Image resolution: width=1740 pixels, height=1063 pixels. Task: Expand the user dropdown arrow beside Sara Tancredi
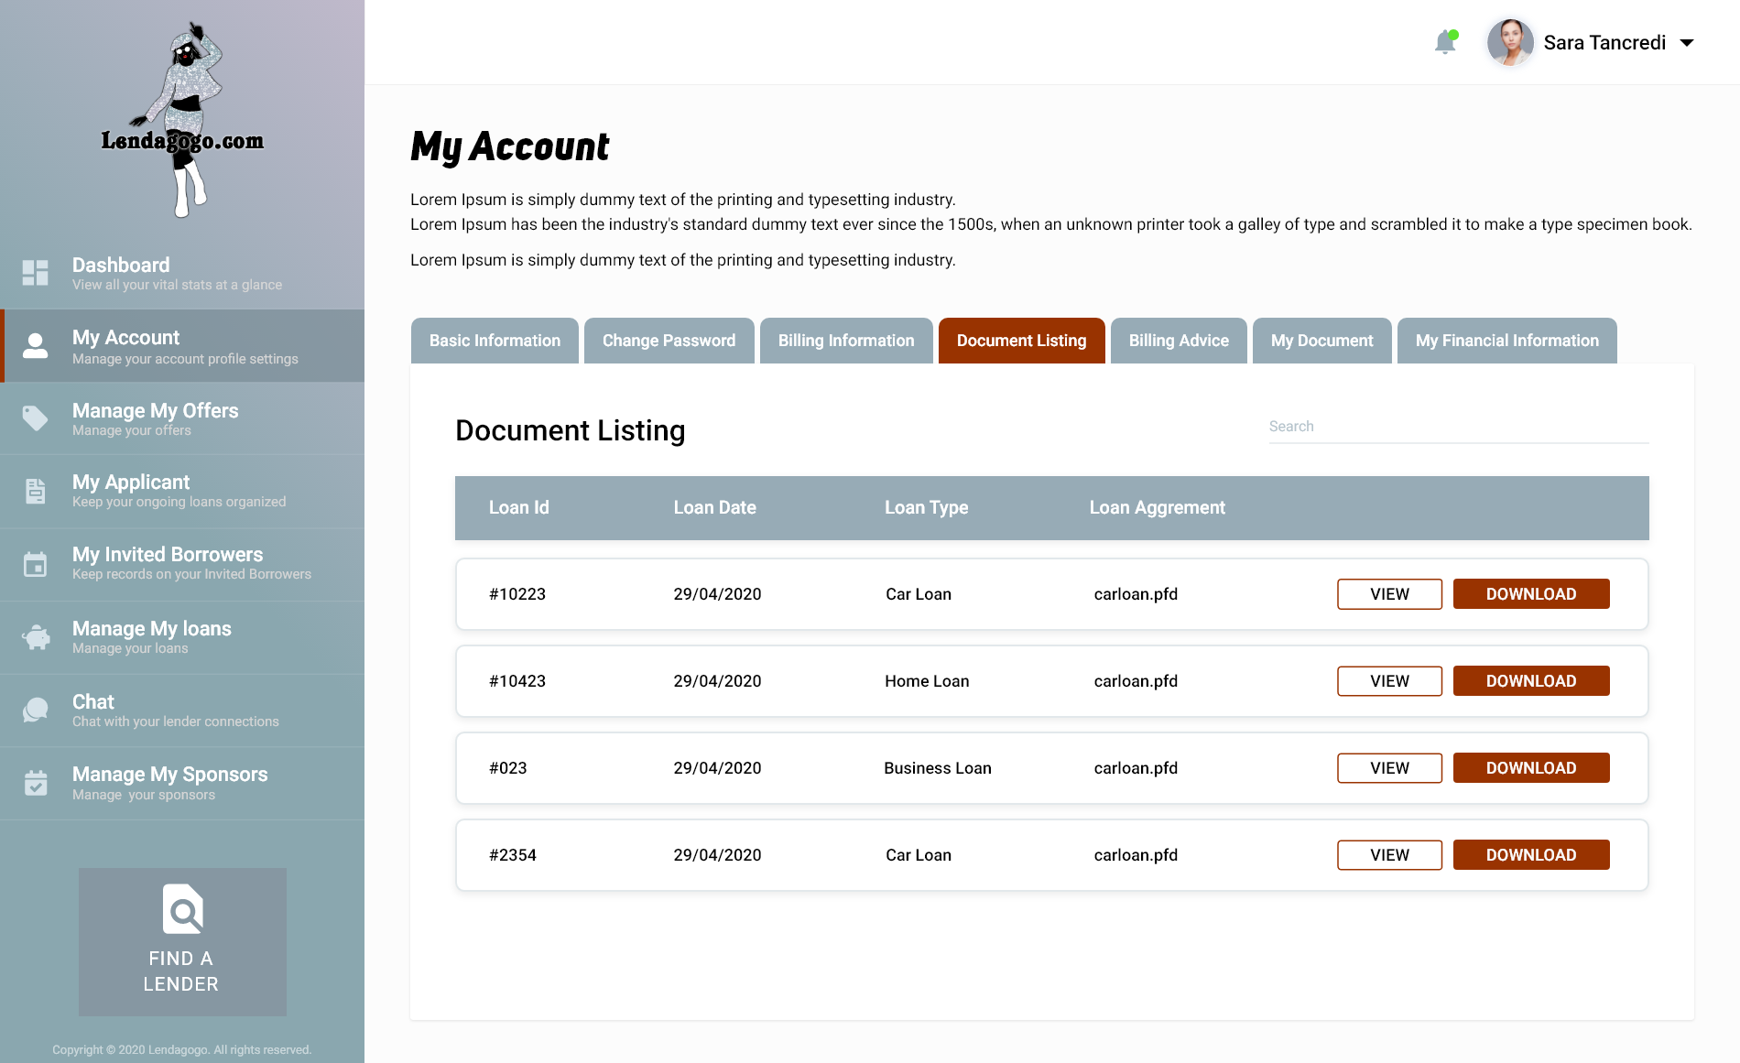coord(1687,43)
